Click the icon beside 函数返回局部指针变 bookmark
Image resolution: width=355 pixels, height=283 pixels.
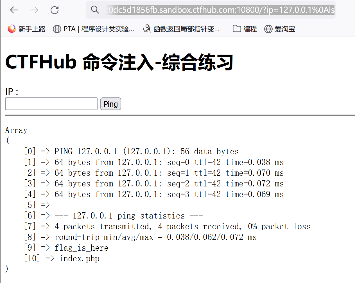[147, 28]
